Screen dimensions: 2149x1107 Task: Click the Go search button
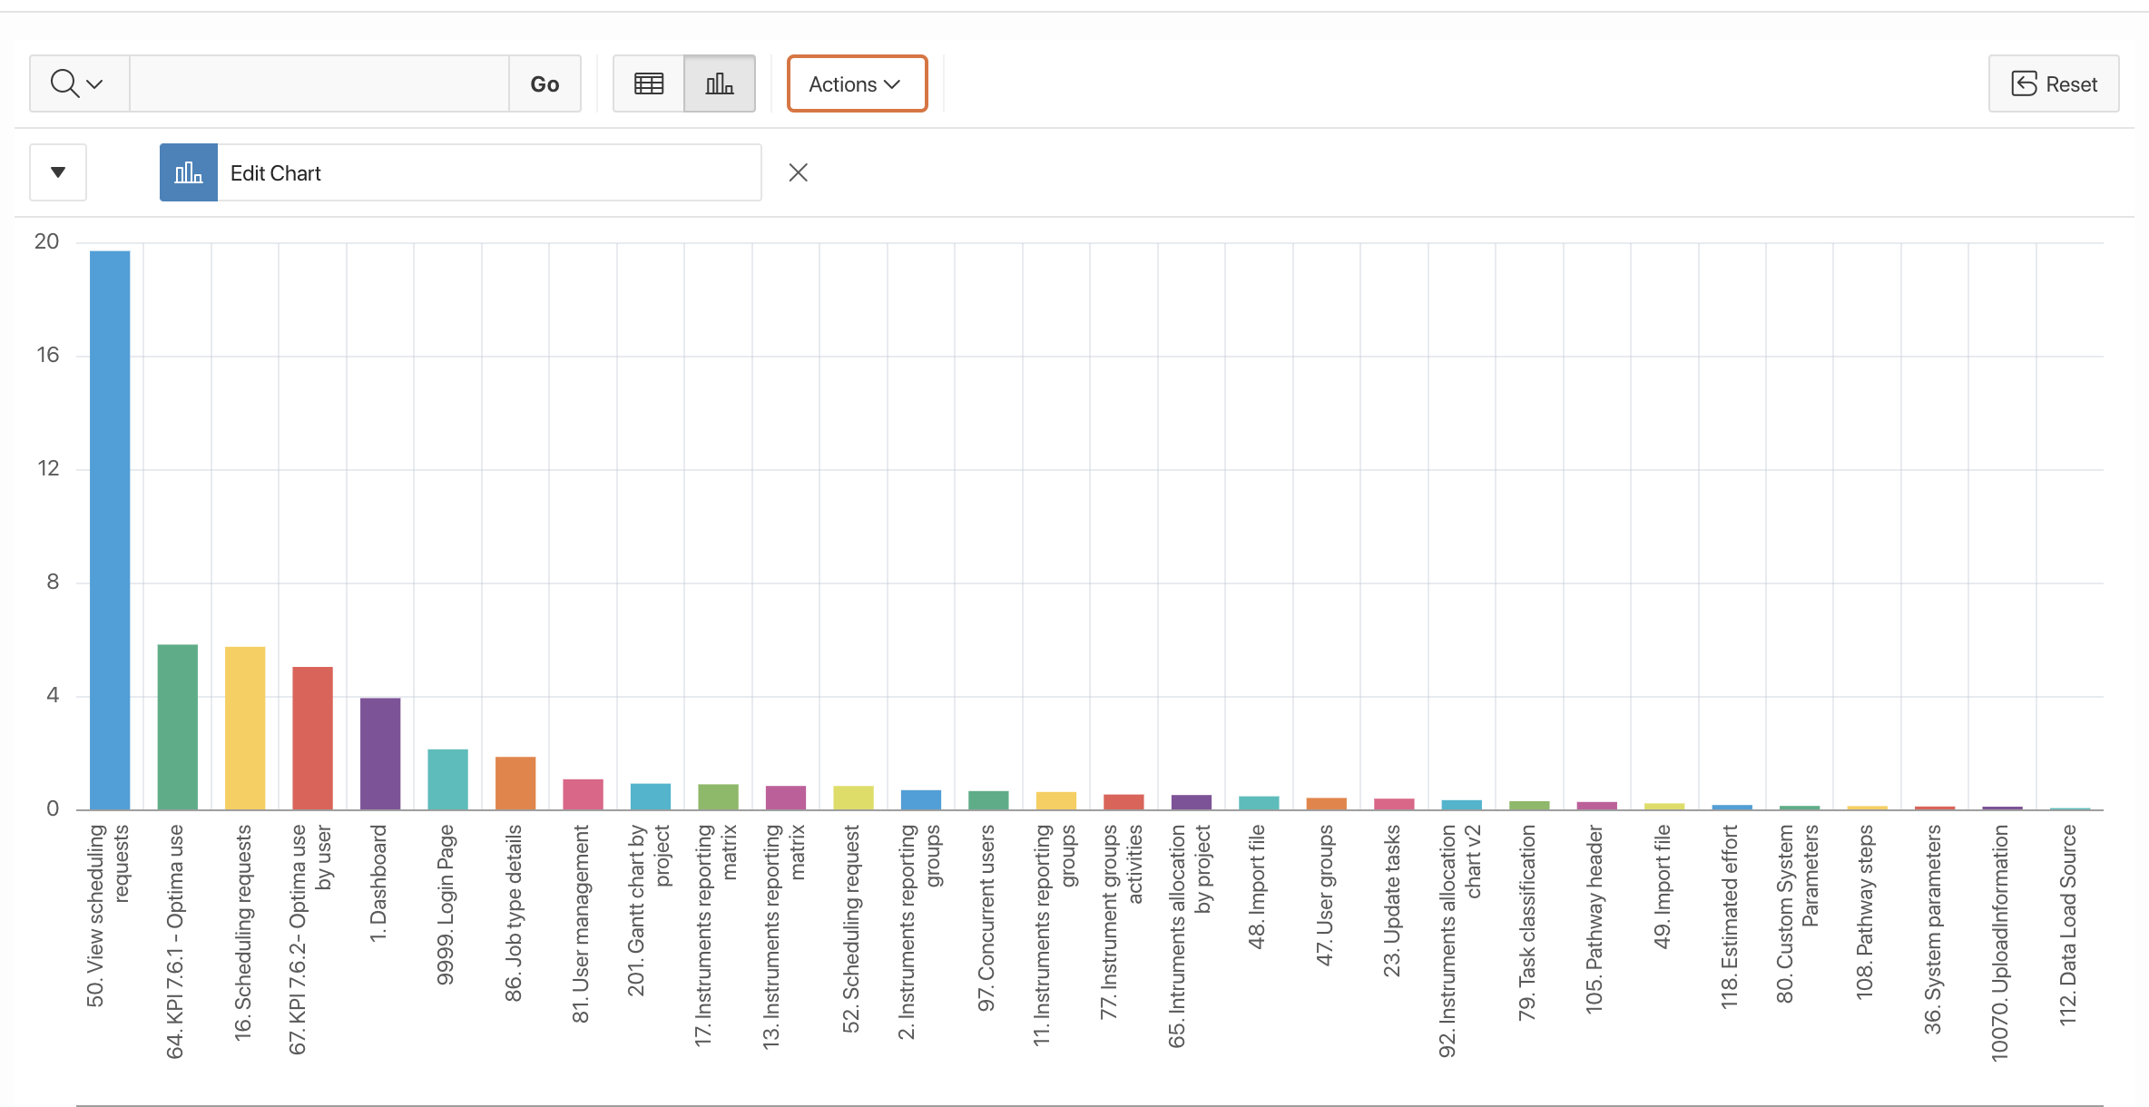[x=545, y=83]
